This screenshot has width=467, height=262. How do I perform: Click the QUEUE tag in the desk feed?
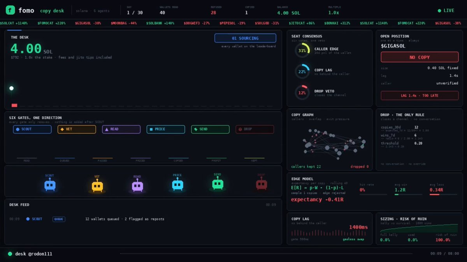click(x=59, y=219)
